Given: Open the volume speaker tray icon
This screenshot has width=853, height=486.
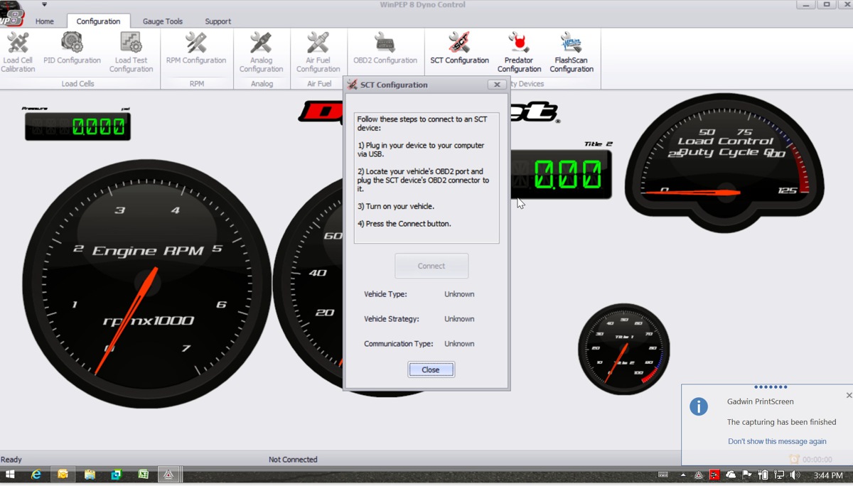Looking at the screenshot, I should pos(795,475).
